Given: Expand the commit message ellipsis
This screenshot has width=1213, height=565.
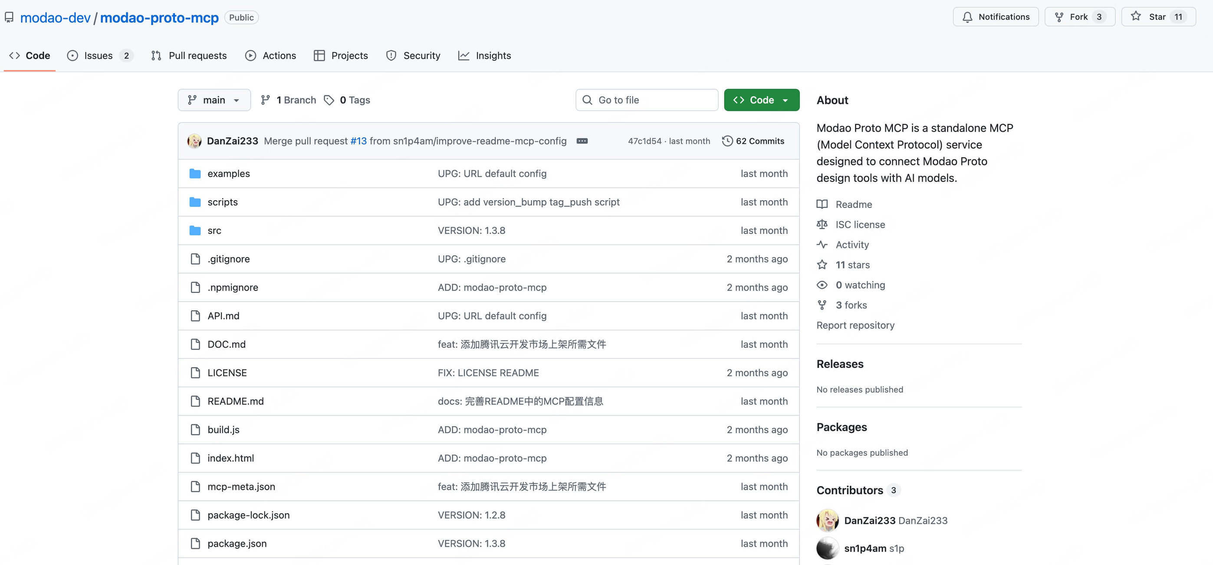Looking at the screenshot, I should (x=582, y=141).
